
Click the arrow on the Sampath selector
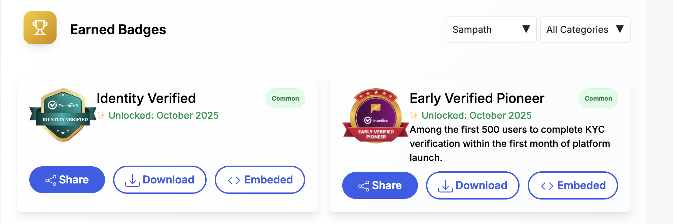click(x=527, y=30)
